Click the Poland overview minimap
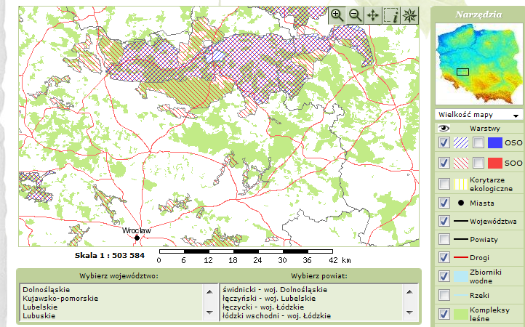The width and height of the screenshot is (525, 327). tap(478, 64)
